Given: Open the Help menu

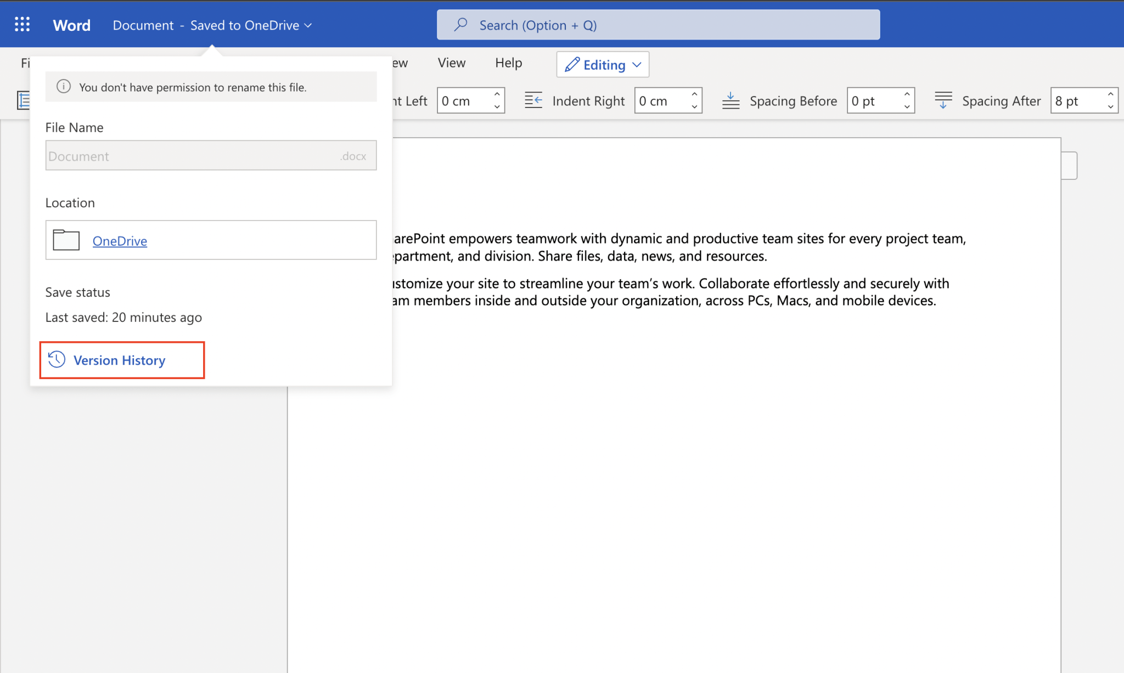Looking at the screenshot, I should click(x=507, y=63).
